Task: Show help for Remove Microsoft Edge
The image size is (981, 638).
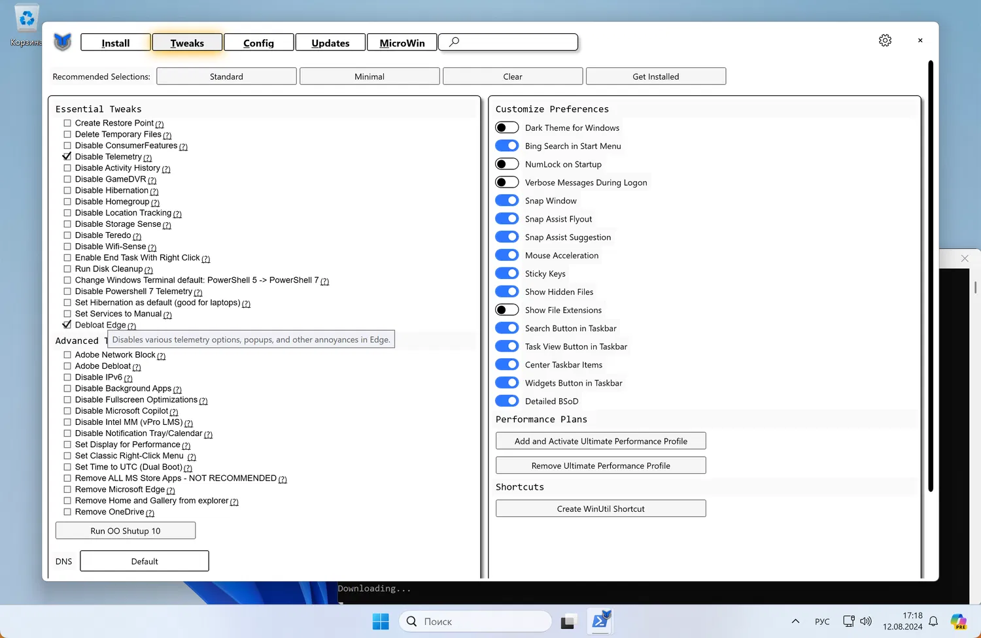Action: tap(171, 490)
